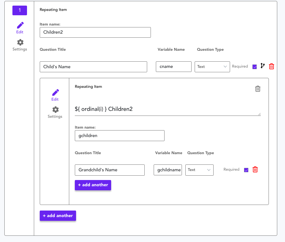Viewport: 285px width, 242px height.
Task: Click the nested Question Type column header
Action: click(x=201, y=153)
